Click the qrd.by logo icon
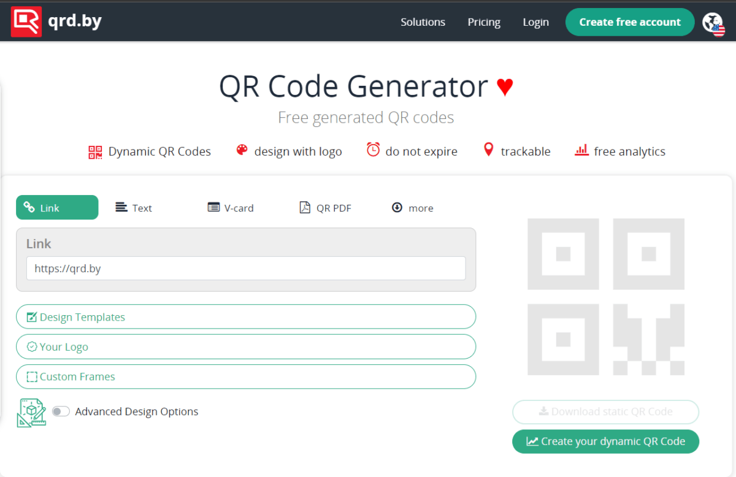The image size is (736, 477). [26, 21]
